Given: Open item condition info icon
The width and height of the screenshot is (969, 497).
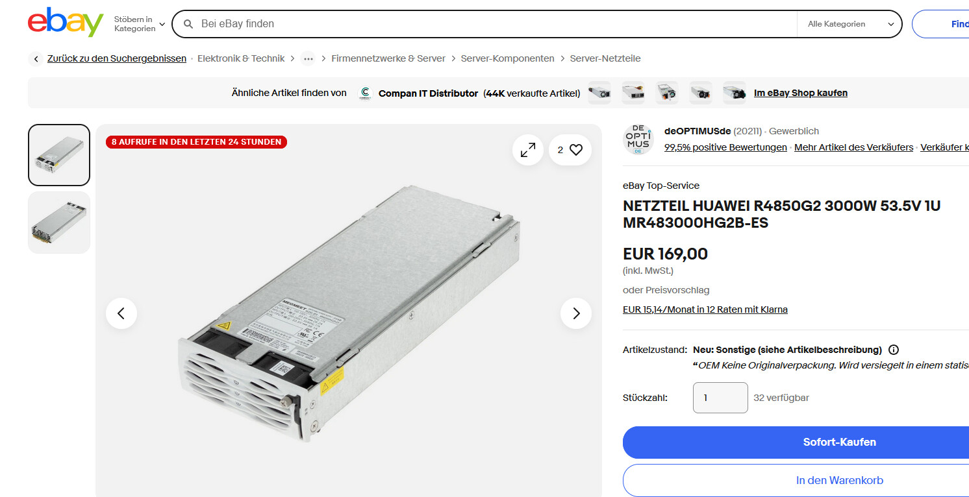Looking at the screenshot, I should pyautogui.click(x=894, y=350).
